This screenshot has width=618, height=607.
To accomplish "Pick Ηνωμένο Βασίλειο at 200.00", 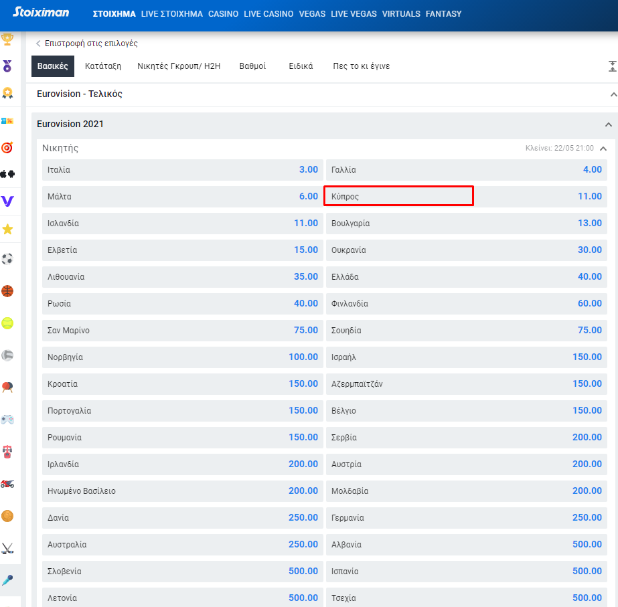I will pos(183,491).
